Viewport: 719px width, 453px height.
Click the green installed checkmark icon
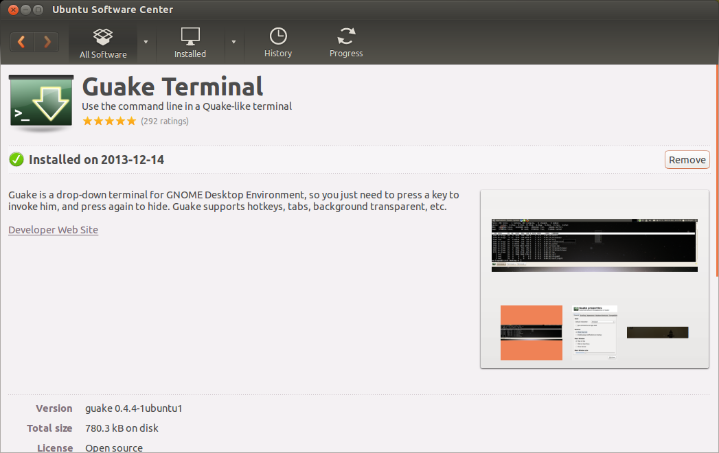(x=16, y=159)
